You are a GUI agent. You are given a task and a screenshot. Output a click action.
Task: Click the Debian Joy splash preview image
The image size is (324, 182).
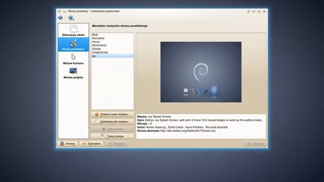click(x=201, y=72)
